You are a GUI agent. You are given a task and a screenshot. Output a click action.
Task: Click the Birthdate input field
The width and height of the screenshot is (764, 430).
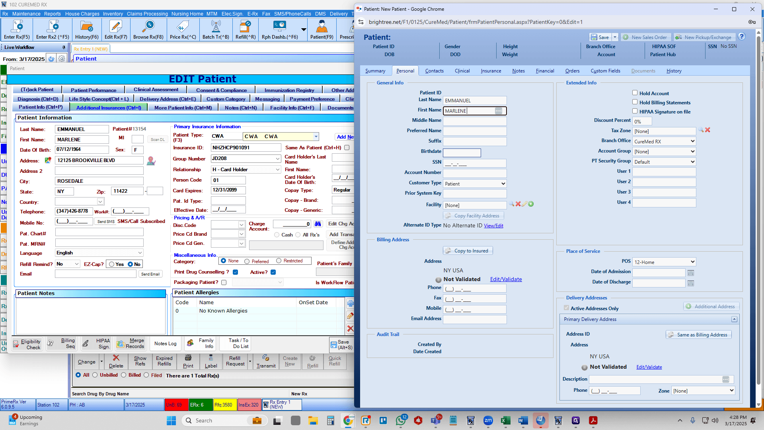(x=462, y=153)
